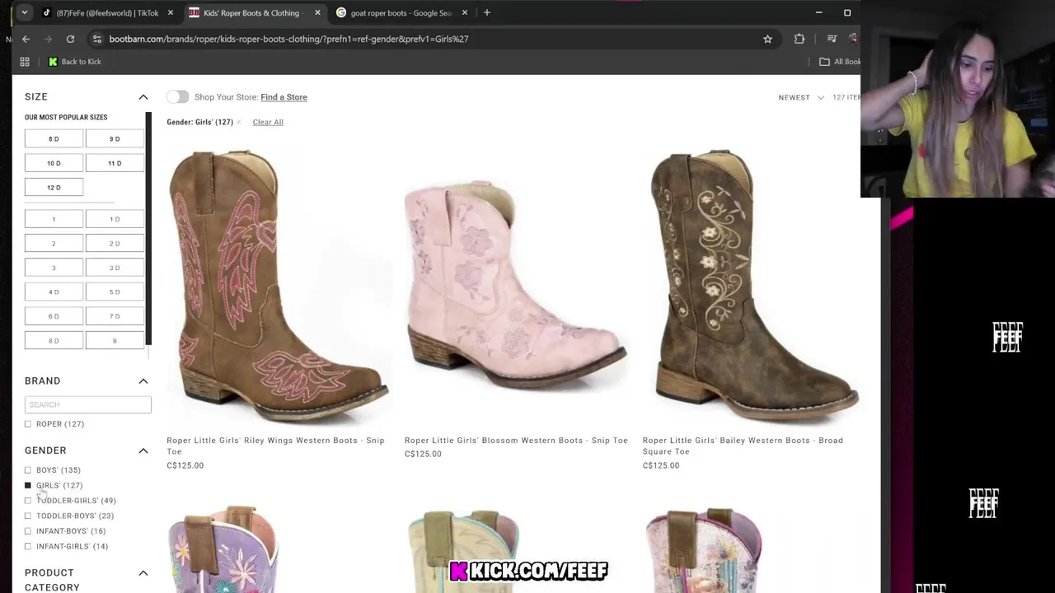Collapse the Gender filter section
Image resolution: width=1055 pixels, height=593 pixels.
[x=143, y=451]
